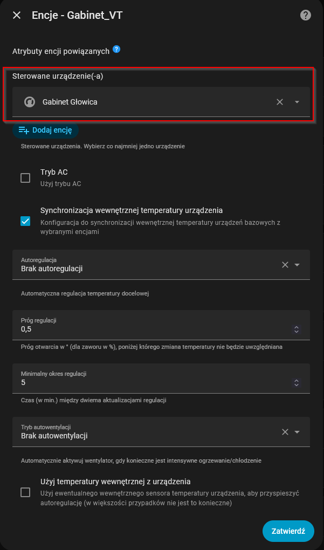Enable Użyj temperatury wewnętrznej z urządzenia

(x=25, y=492)
